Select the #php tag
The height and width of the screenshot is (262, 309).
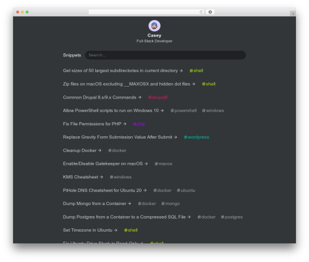tap(139, 124)
